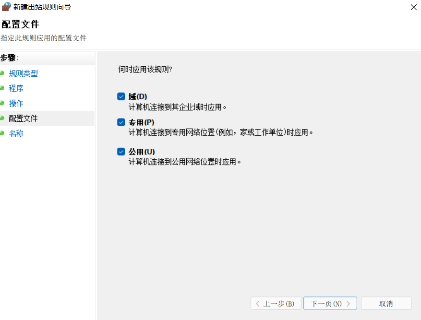
Task: Go to the 操作 step
Action: click(16, 103)
